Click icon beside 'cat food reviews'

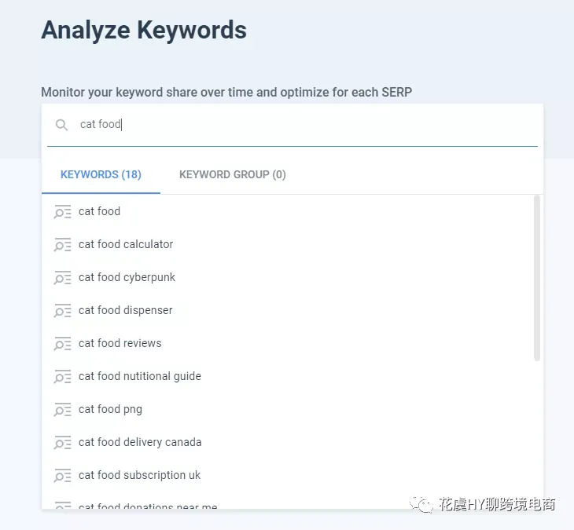coord(62,344)
